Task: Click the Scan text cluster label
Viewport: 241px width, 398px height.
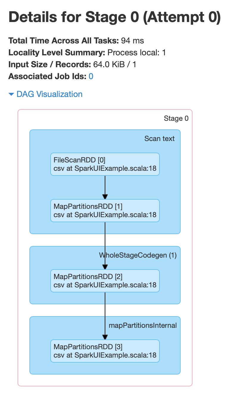Action: click(x=159, y=139)
